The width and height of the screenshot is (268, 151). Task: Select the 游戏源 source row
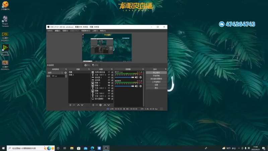[x=102, y=80]
